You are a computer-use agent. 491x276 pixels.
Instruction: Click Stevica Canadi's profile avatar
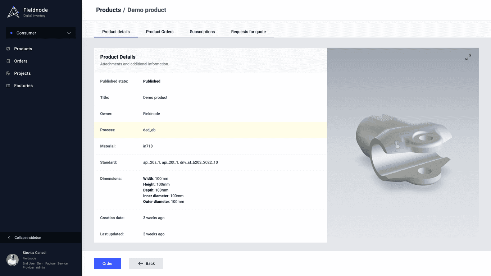[13, 260]
